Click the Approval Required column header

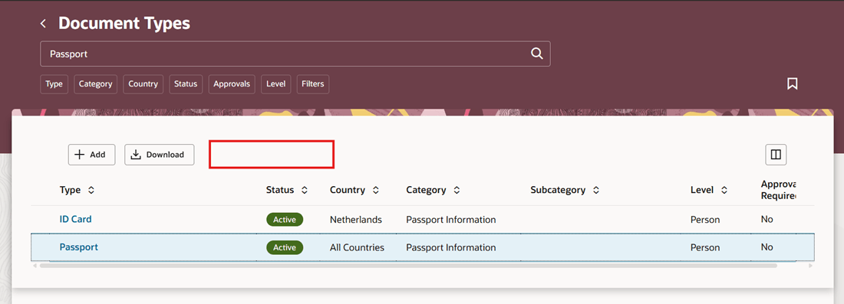click(778, 190)
